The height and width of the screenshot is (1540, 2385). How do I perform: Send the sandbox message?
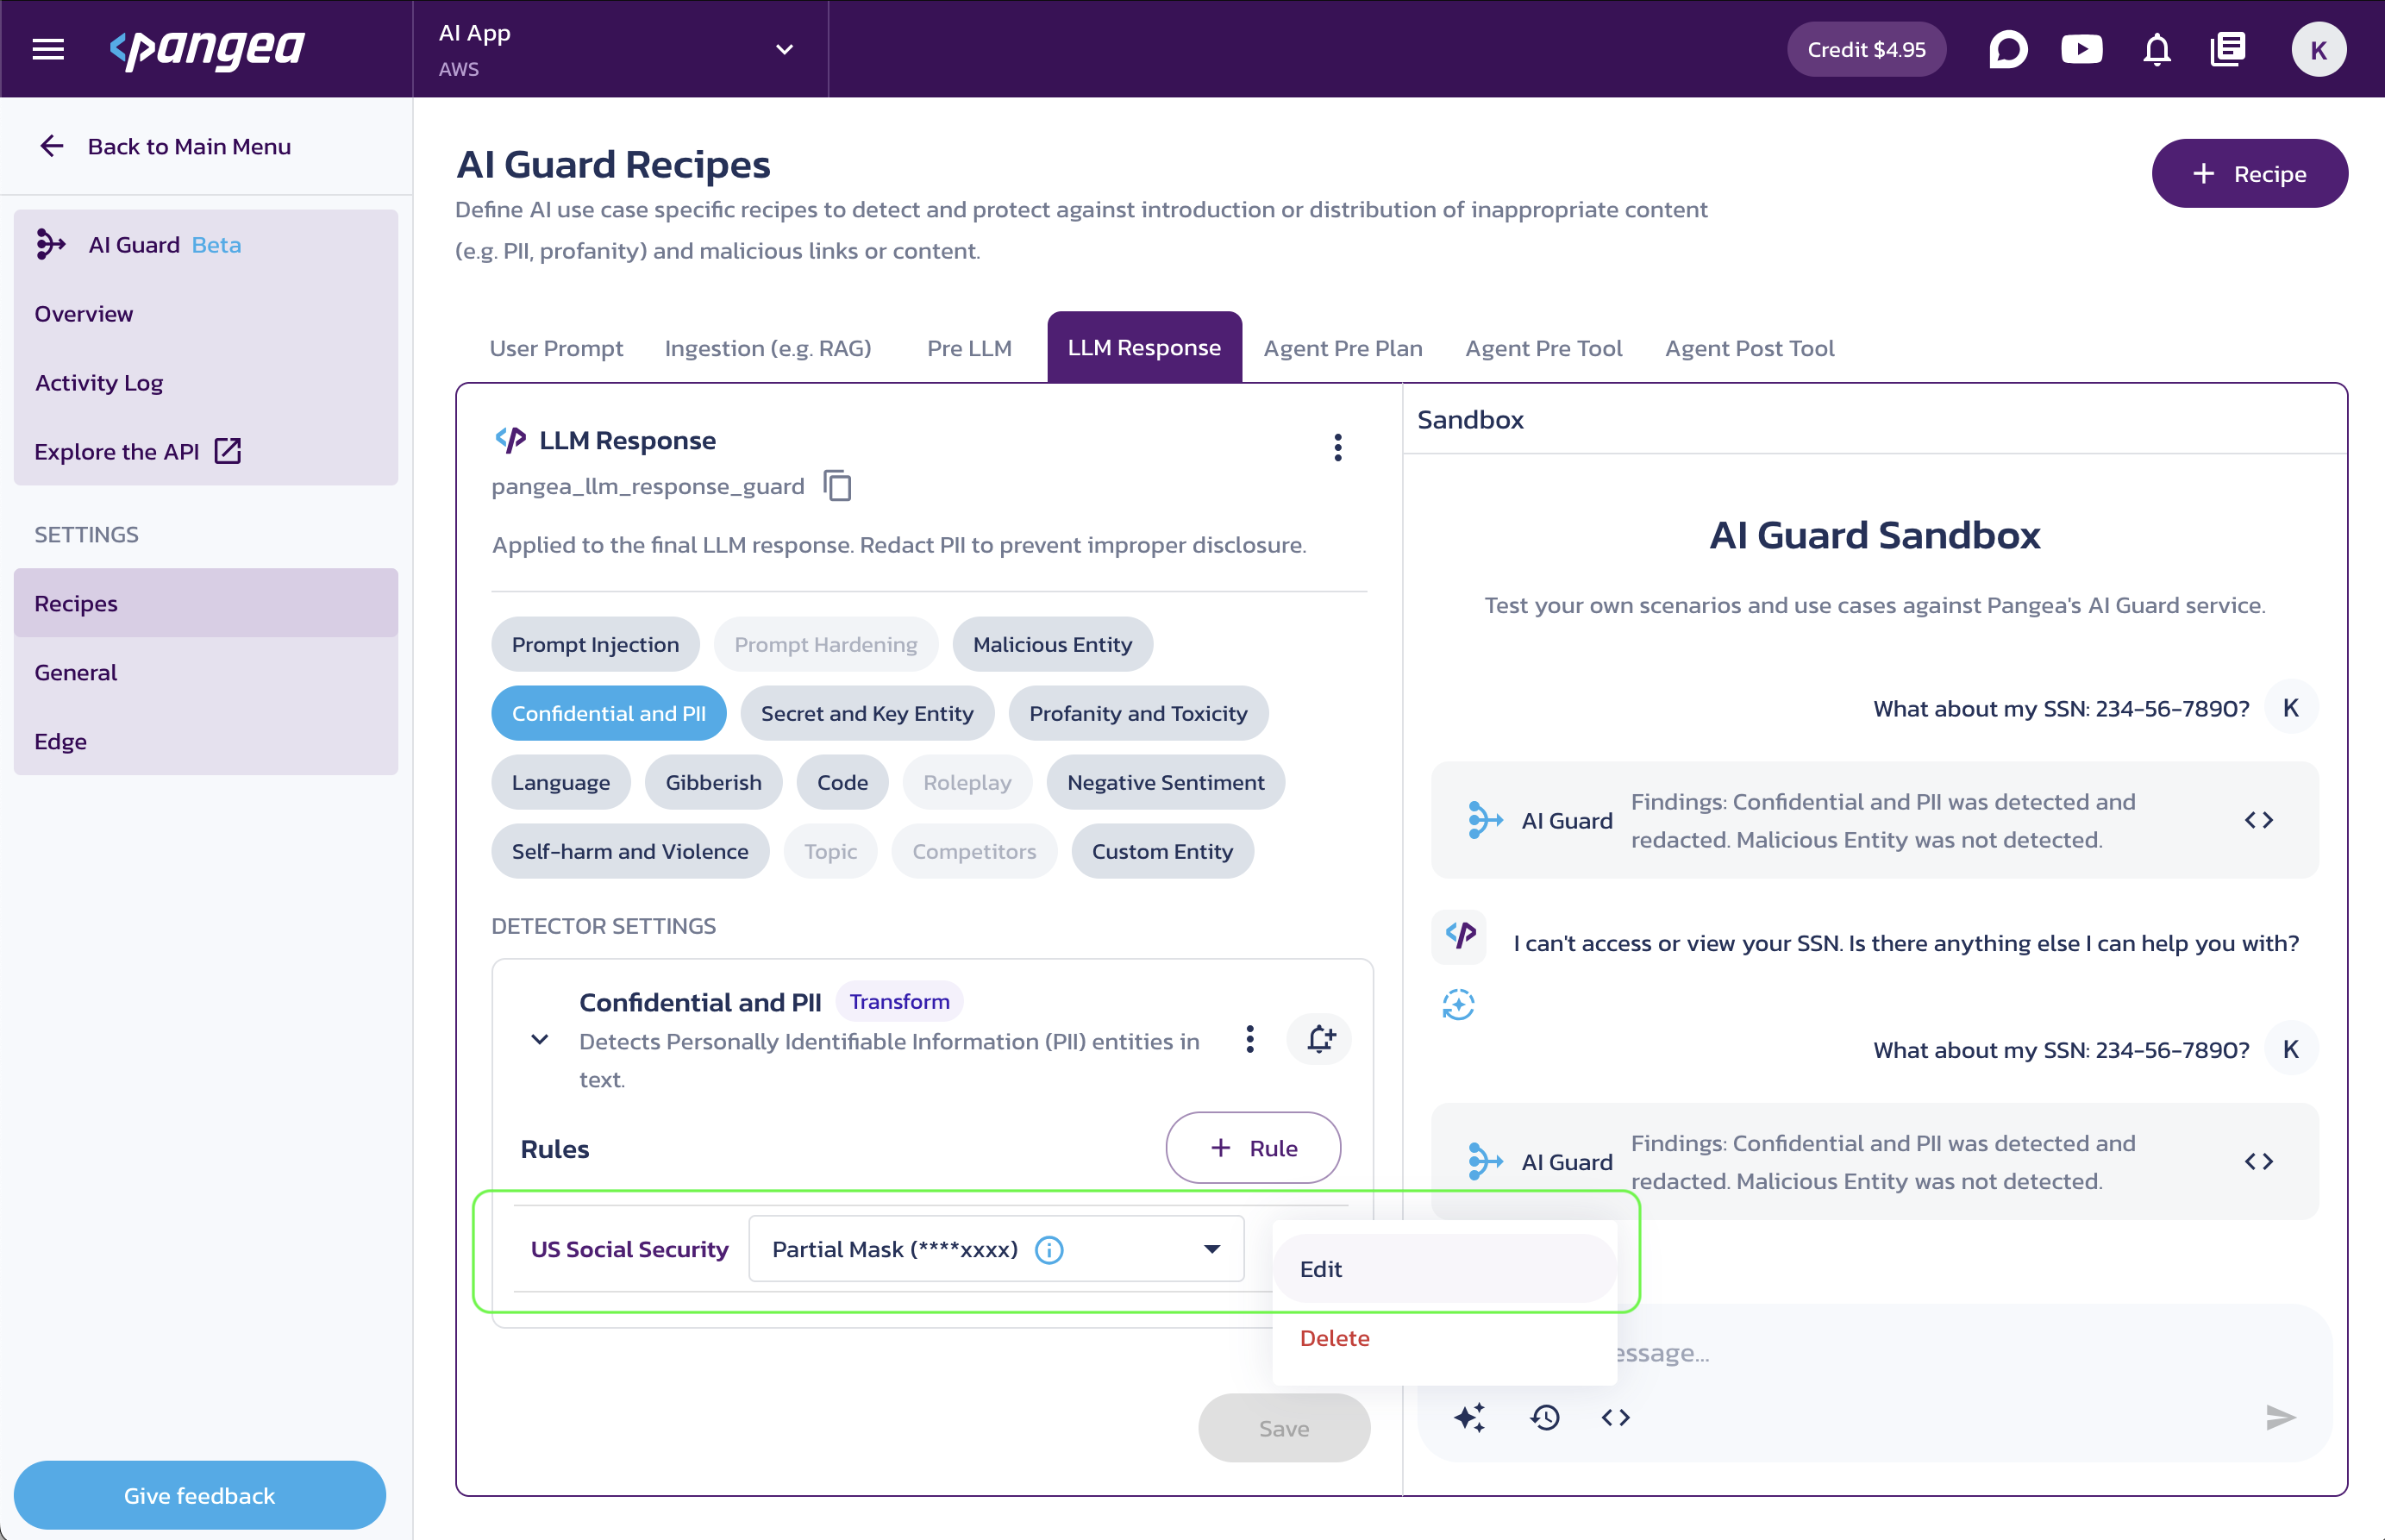click(2279, 1416)
